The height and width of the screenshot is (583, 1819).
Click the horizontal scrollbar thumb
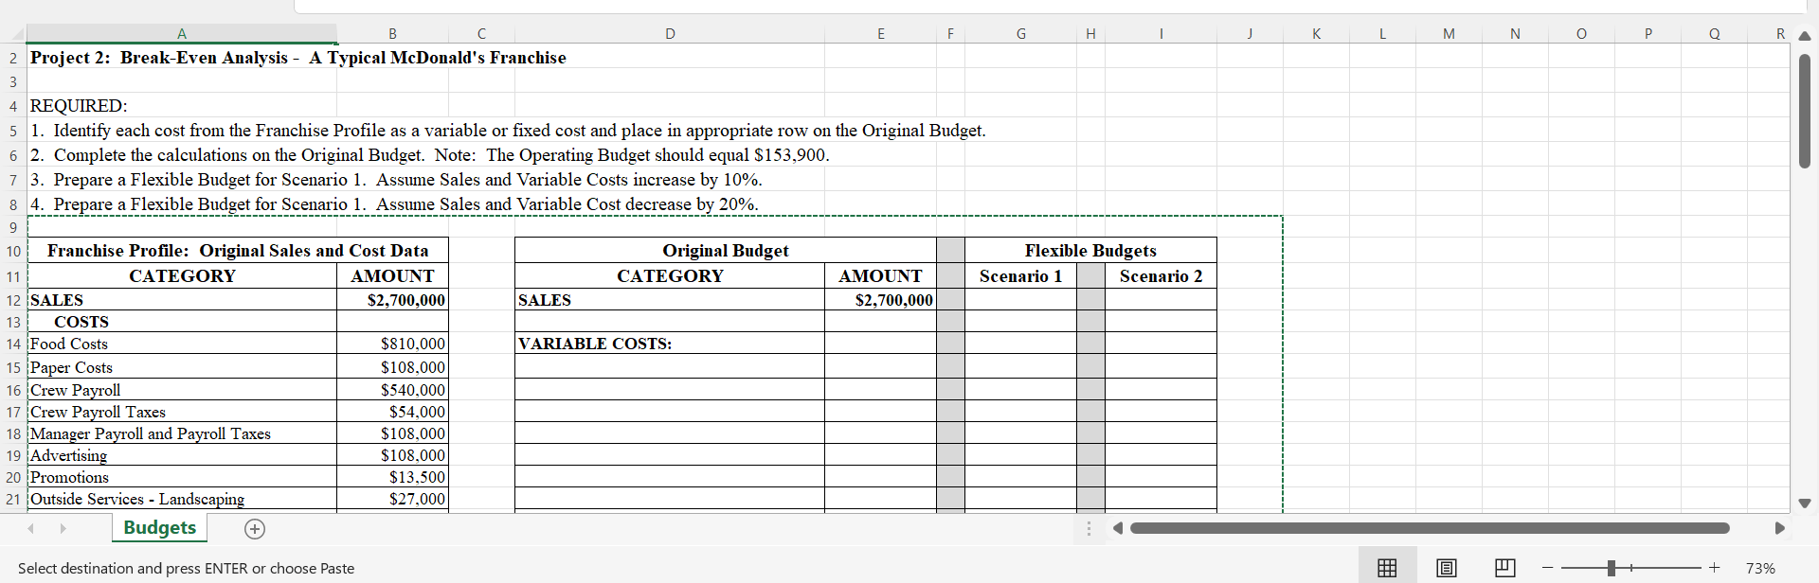point(1430,528)
